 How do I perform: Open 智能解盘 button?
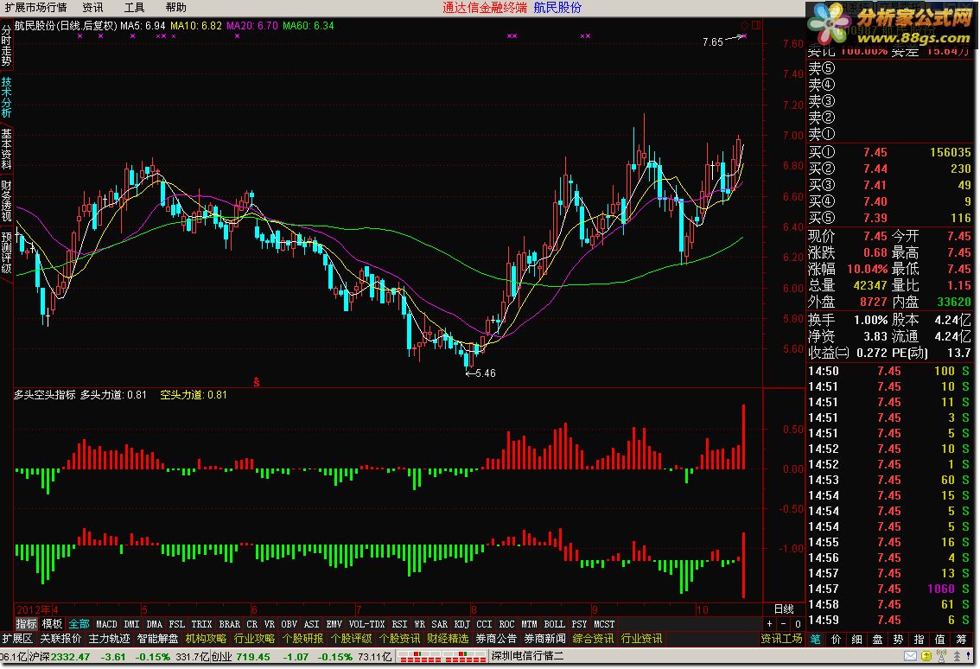point(157,639)
